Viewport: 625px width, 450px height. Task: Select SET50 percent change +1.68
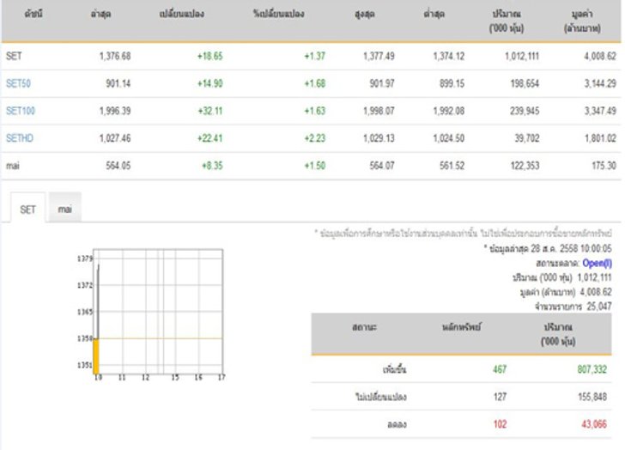314,83
